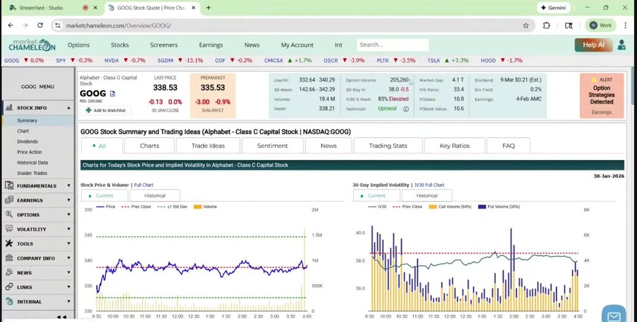Bookmark this page with star icon
The image size is (637, 322).
pos(526,25)
